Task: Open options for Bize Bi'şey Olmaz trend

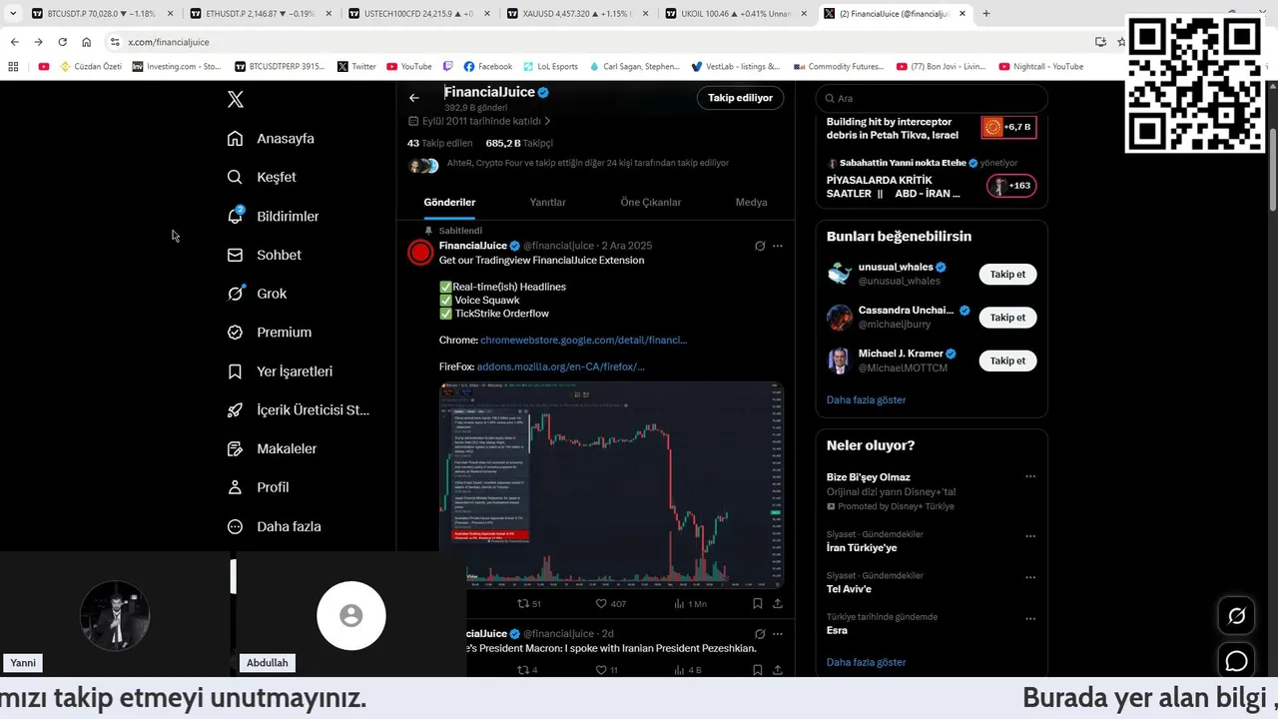Action: [x=1030, y=476]
